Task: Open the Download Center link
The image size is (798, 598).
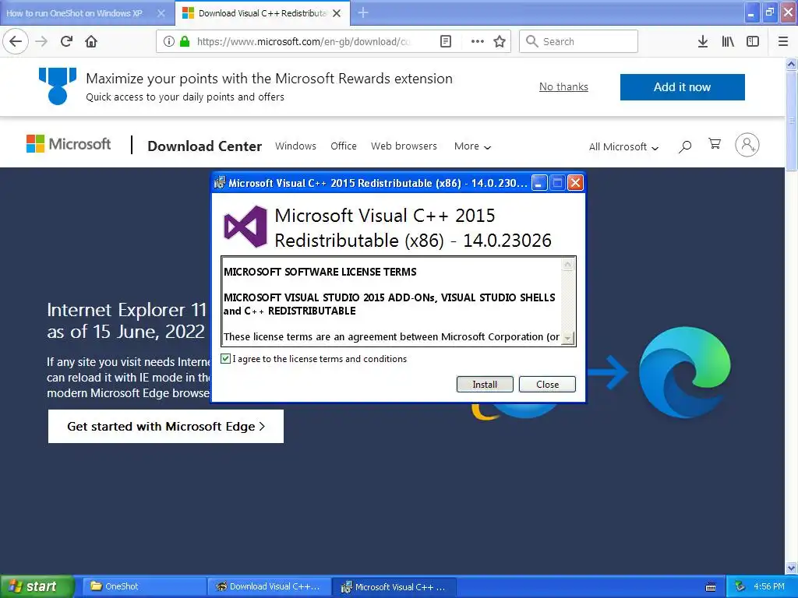Action: pos(205,146)
